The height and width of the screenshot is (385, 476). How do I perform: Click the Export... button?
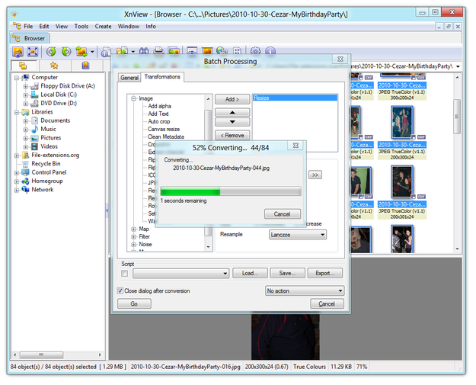pos(324,273)
